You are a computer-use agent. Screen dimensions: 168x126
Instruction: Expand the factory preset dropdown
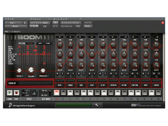[40, 23]
